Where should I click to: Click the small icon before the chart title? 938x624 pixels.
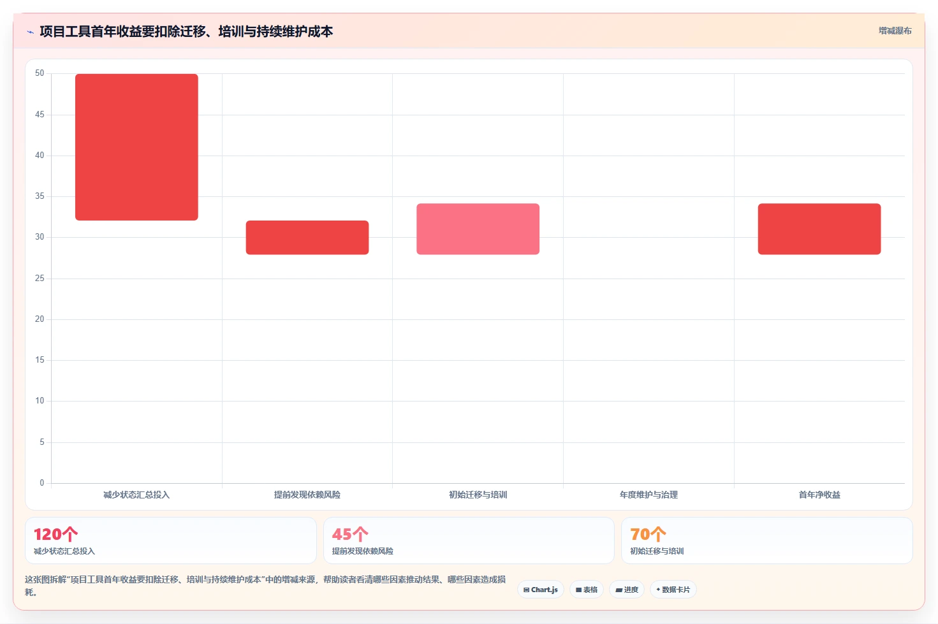[x=30, y=32]
